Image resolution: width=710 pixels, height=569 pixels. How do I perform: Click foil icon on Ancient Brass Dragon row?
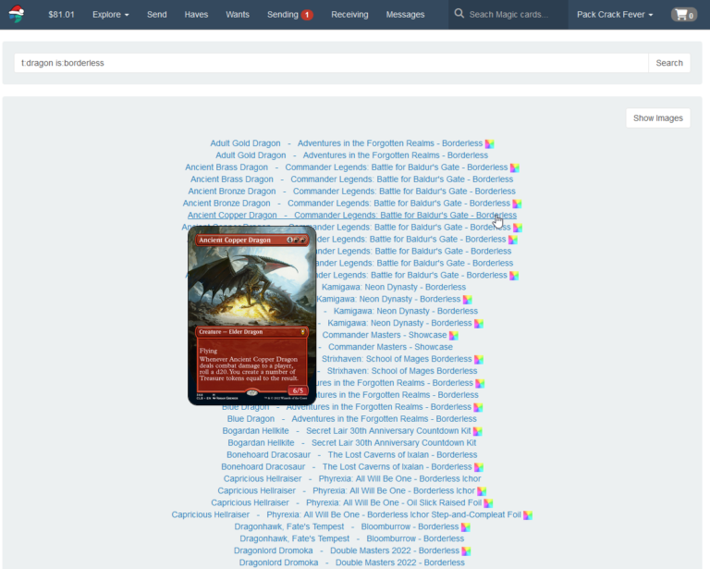point(514,168)
